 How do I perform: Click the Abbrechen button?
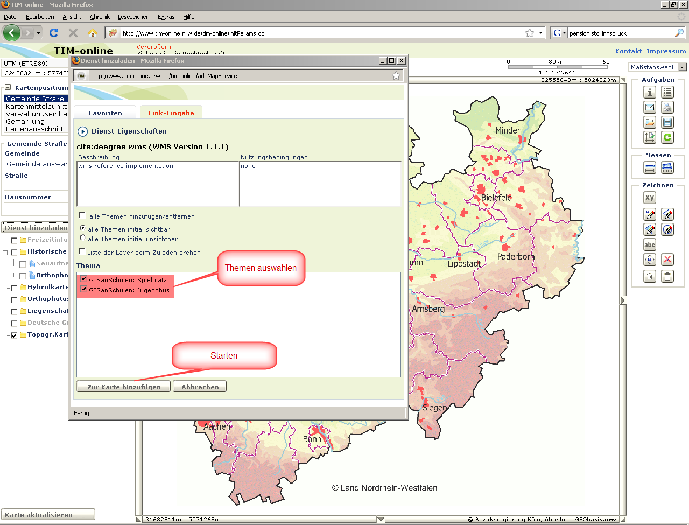click(200, 387)
